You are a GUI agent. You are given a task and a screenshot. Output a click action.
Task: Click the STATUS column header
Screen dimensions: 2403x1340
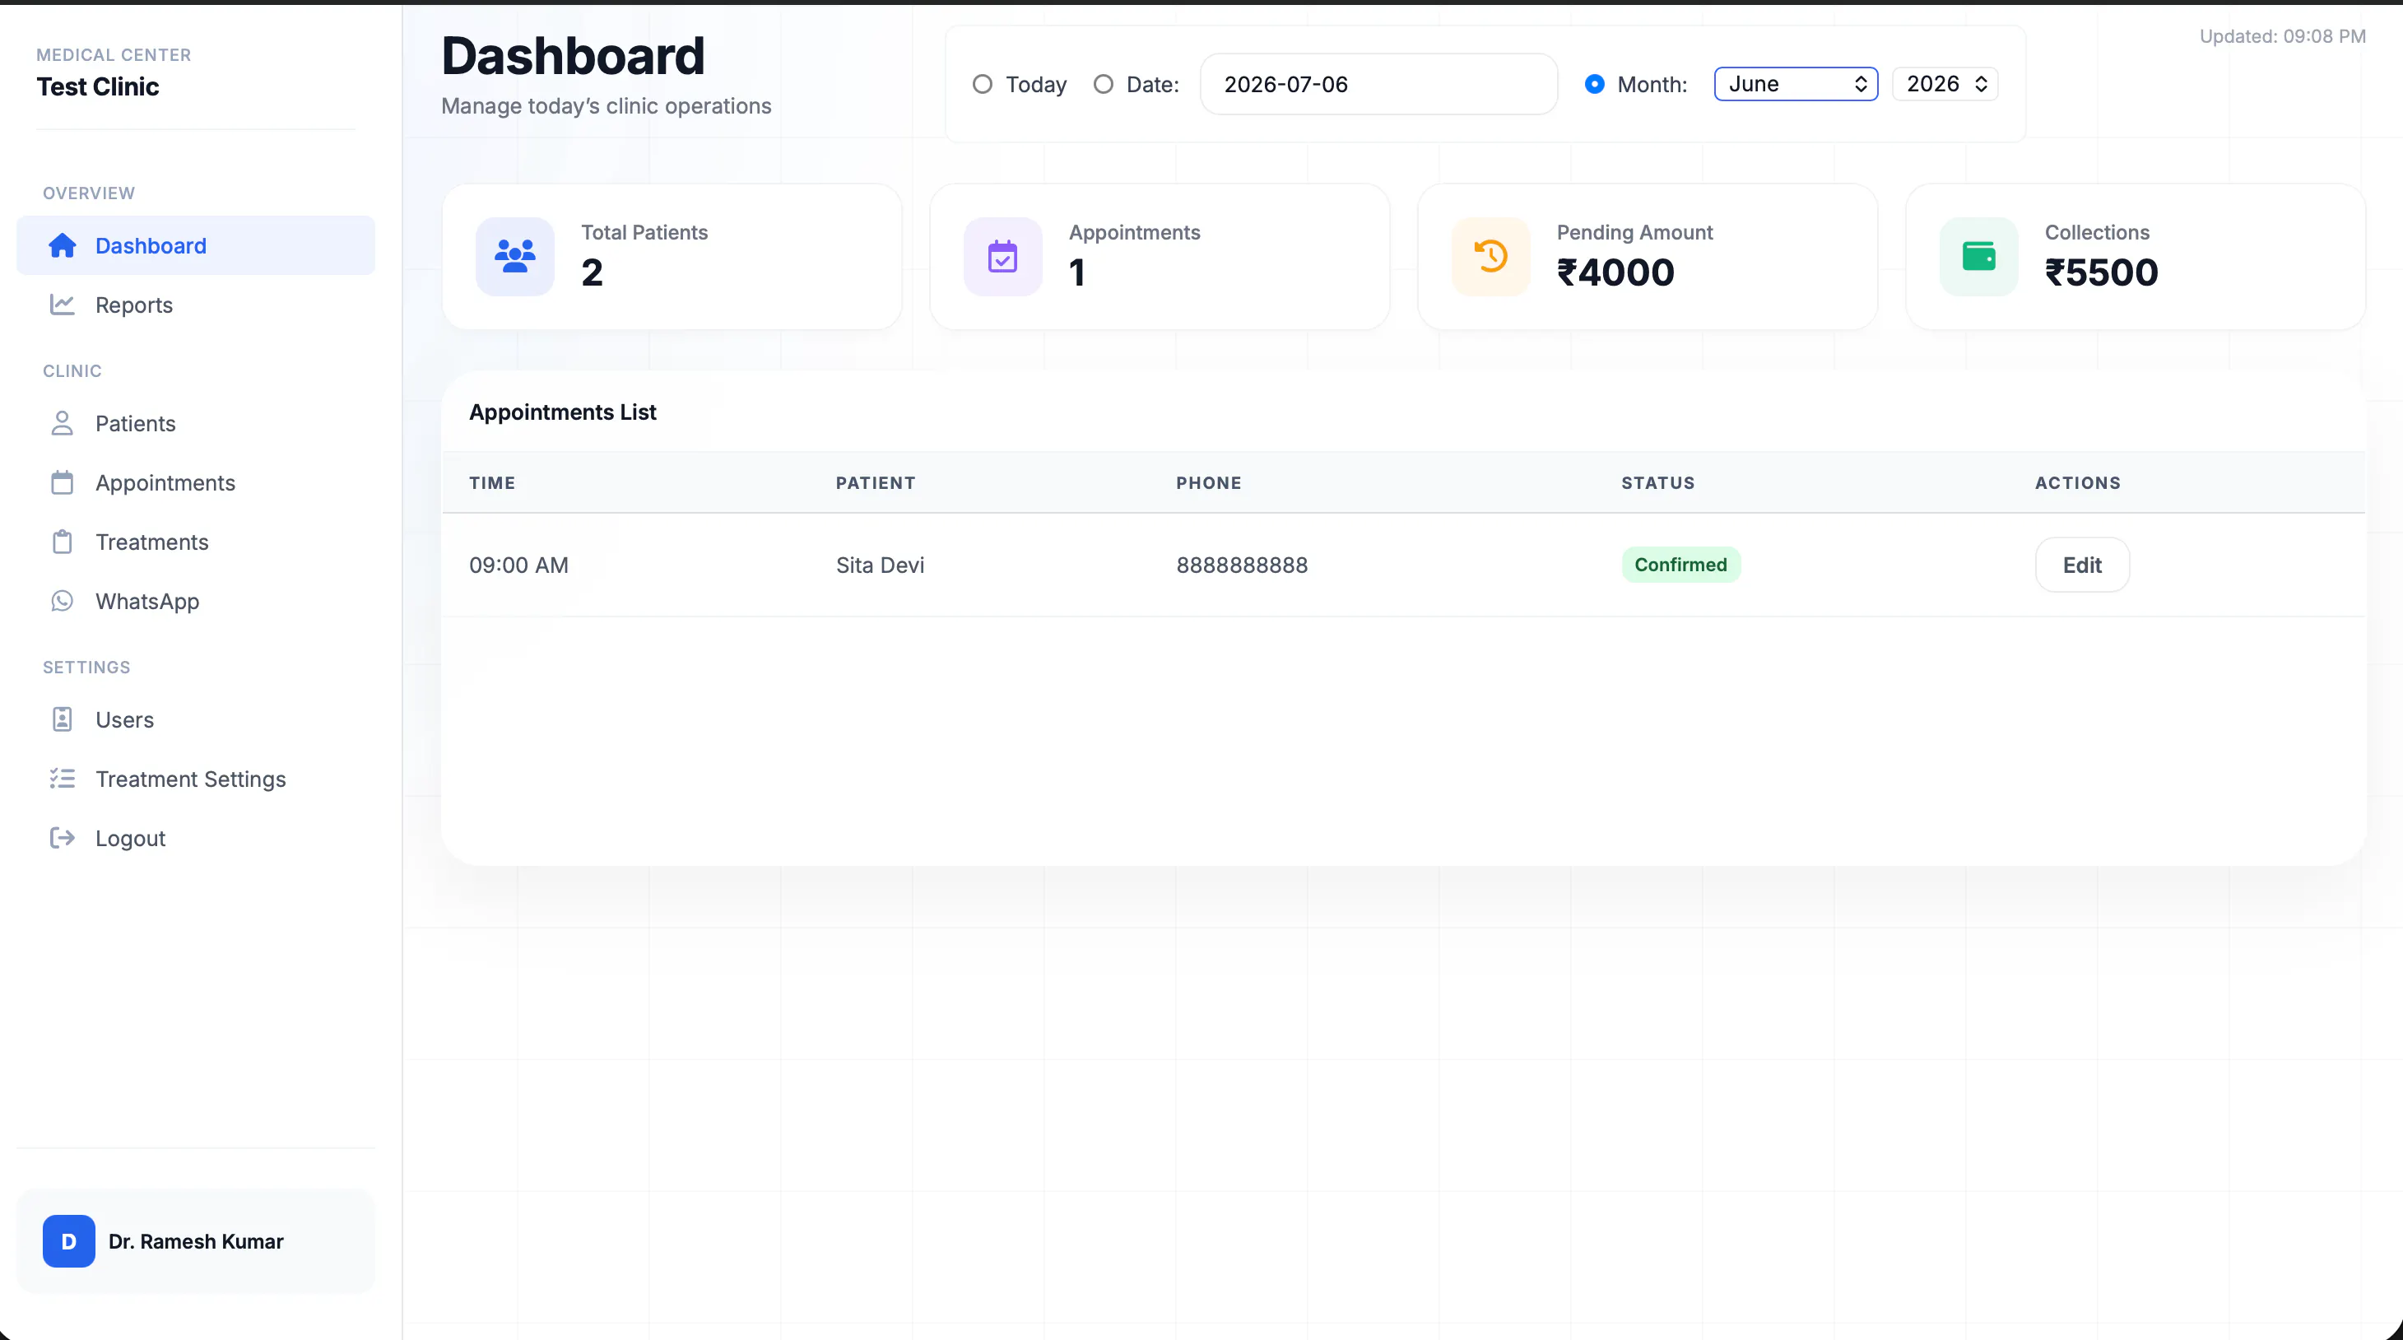pyautogui.click(x=1657, y=482)
